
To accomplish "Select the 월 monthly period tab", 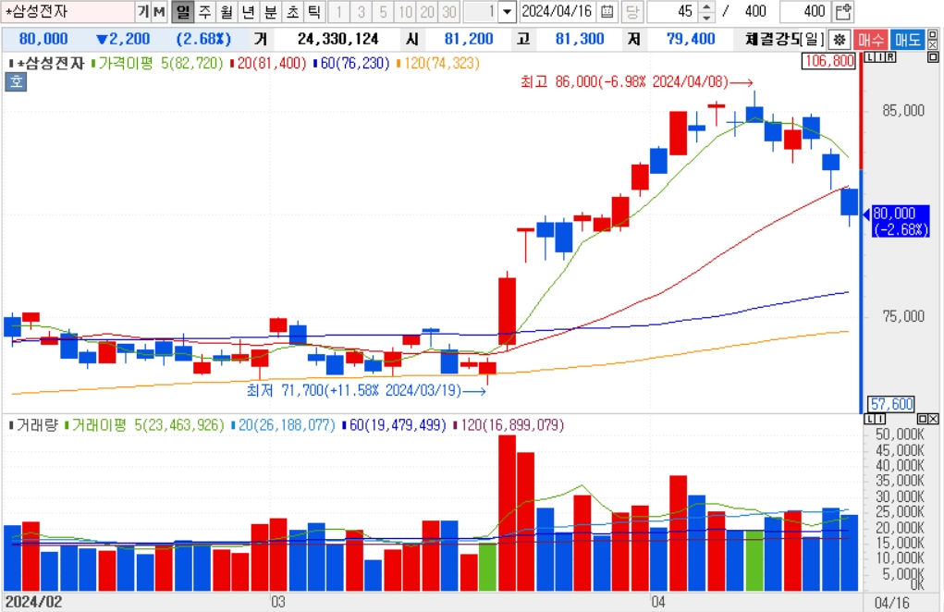I will (227, 11).
